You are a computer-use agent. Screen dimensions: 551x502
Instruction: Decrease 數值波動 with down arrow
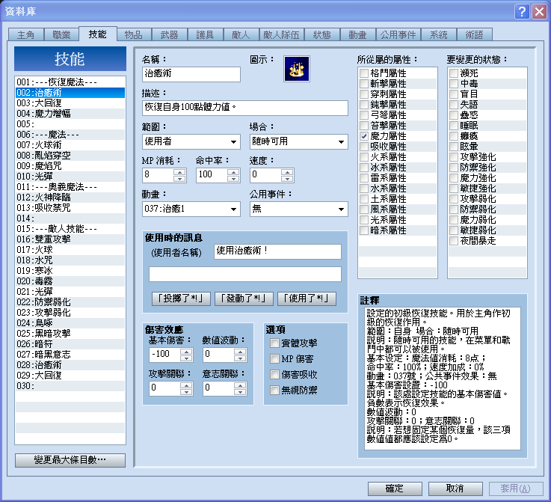click(x=240, y=358)
